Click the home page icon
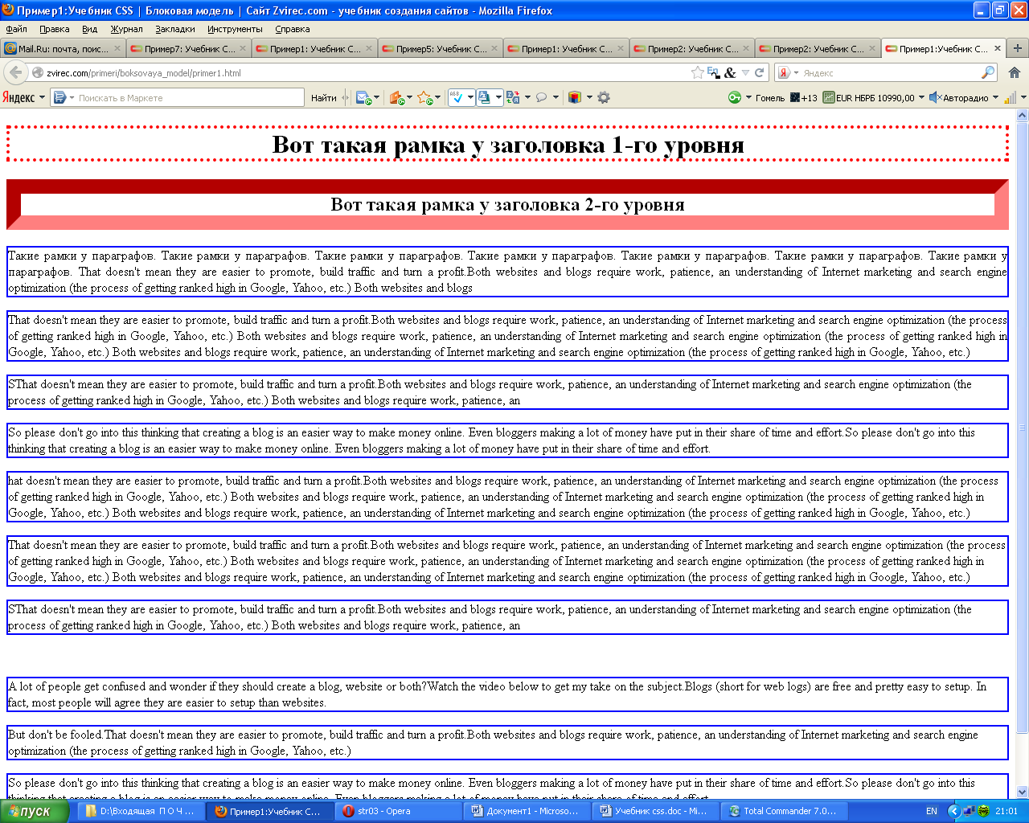The height and width of the screenshot is (823, 1029). pos(1015,72)
